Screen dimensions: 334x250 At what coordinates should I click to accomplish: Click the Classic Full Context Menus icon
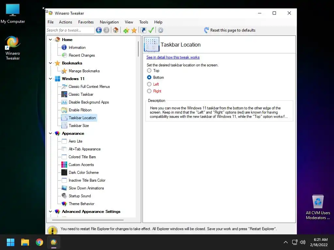click(64, 87)
